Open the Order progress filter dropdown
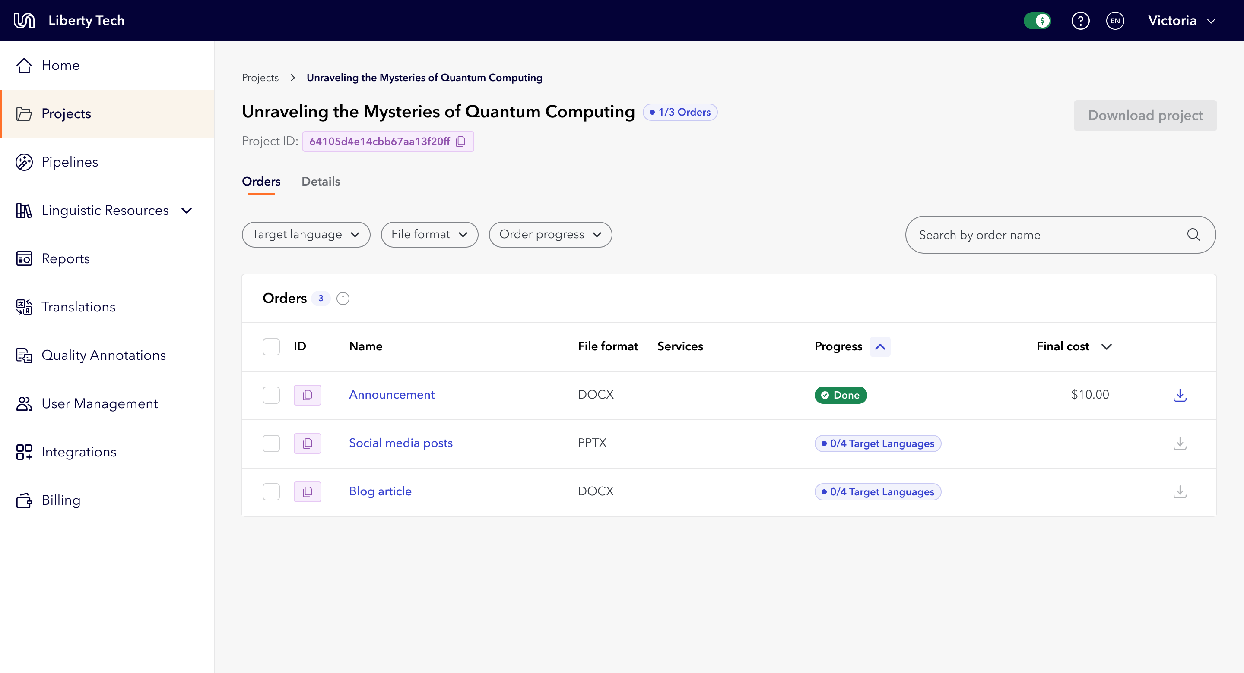The width and height of the screenshot is (1244, 673). (x=551, y=234)
